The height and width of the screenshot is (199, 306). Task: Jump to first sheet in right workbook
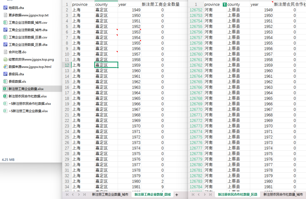coord(193,195)
